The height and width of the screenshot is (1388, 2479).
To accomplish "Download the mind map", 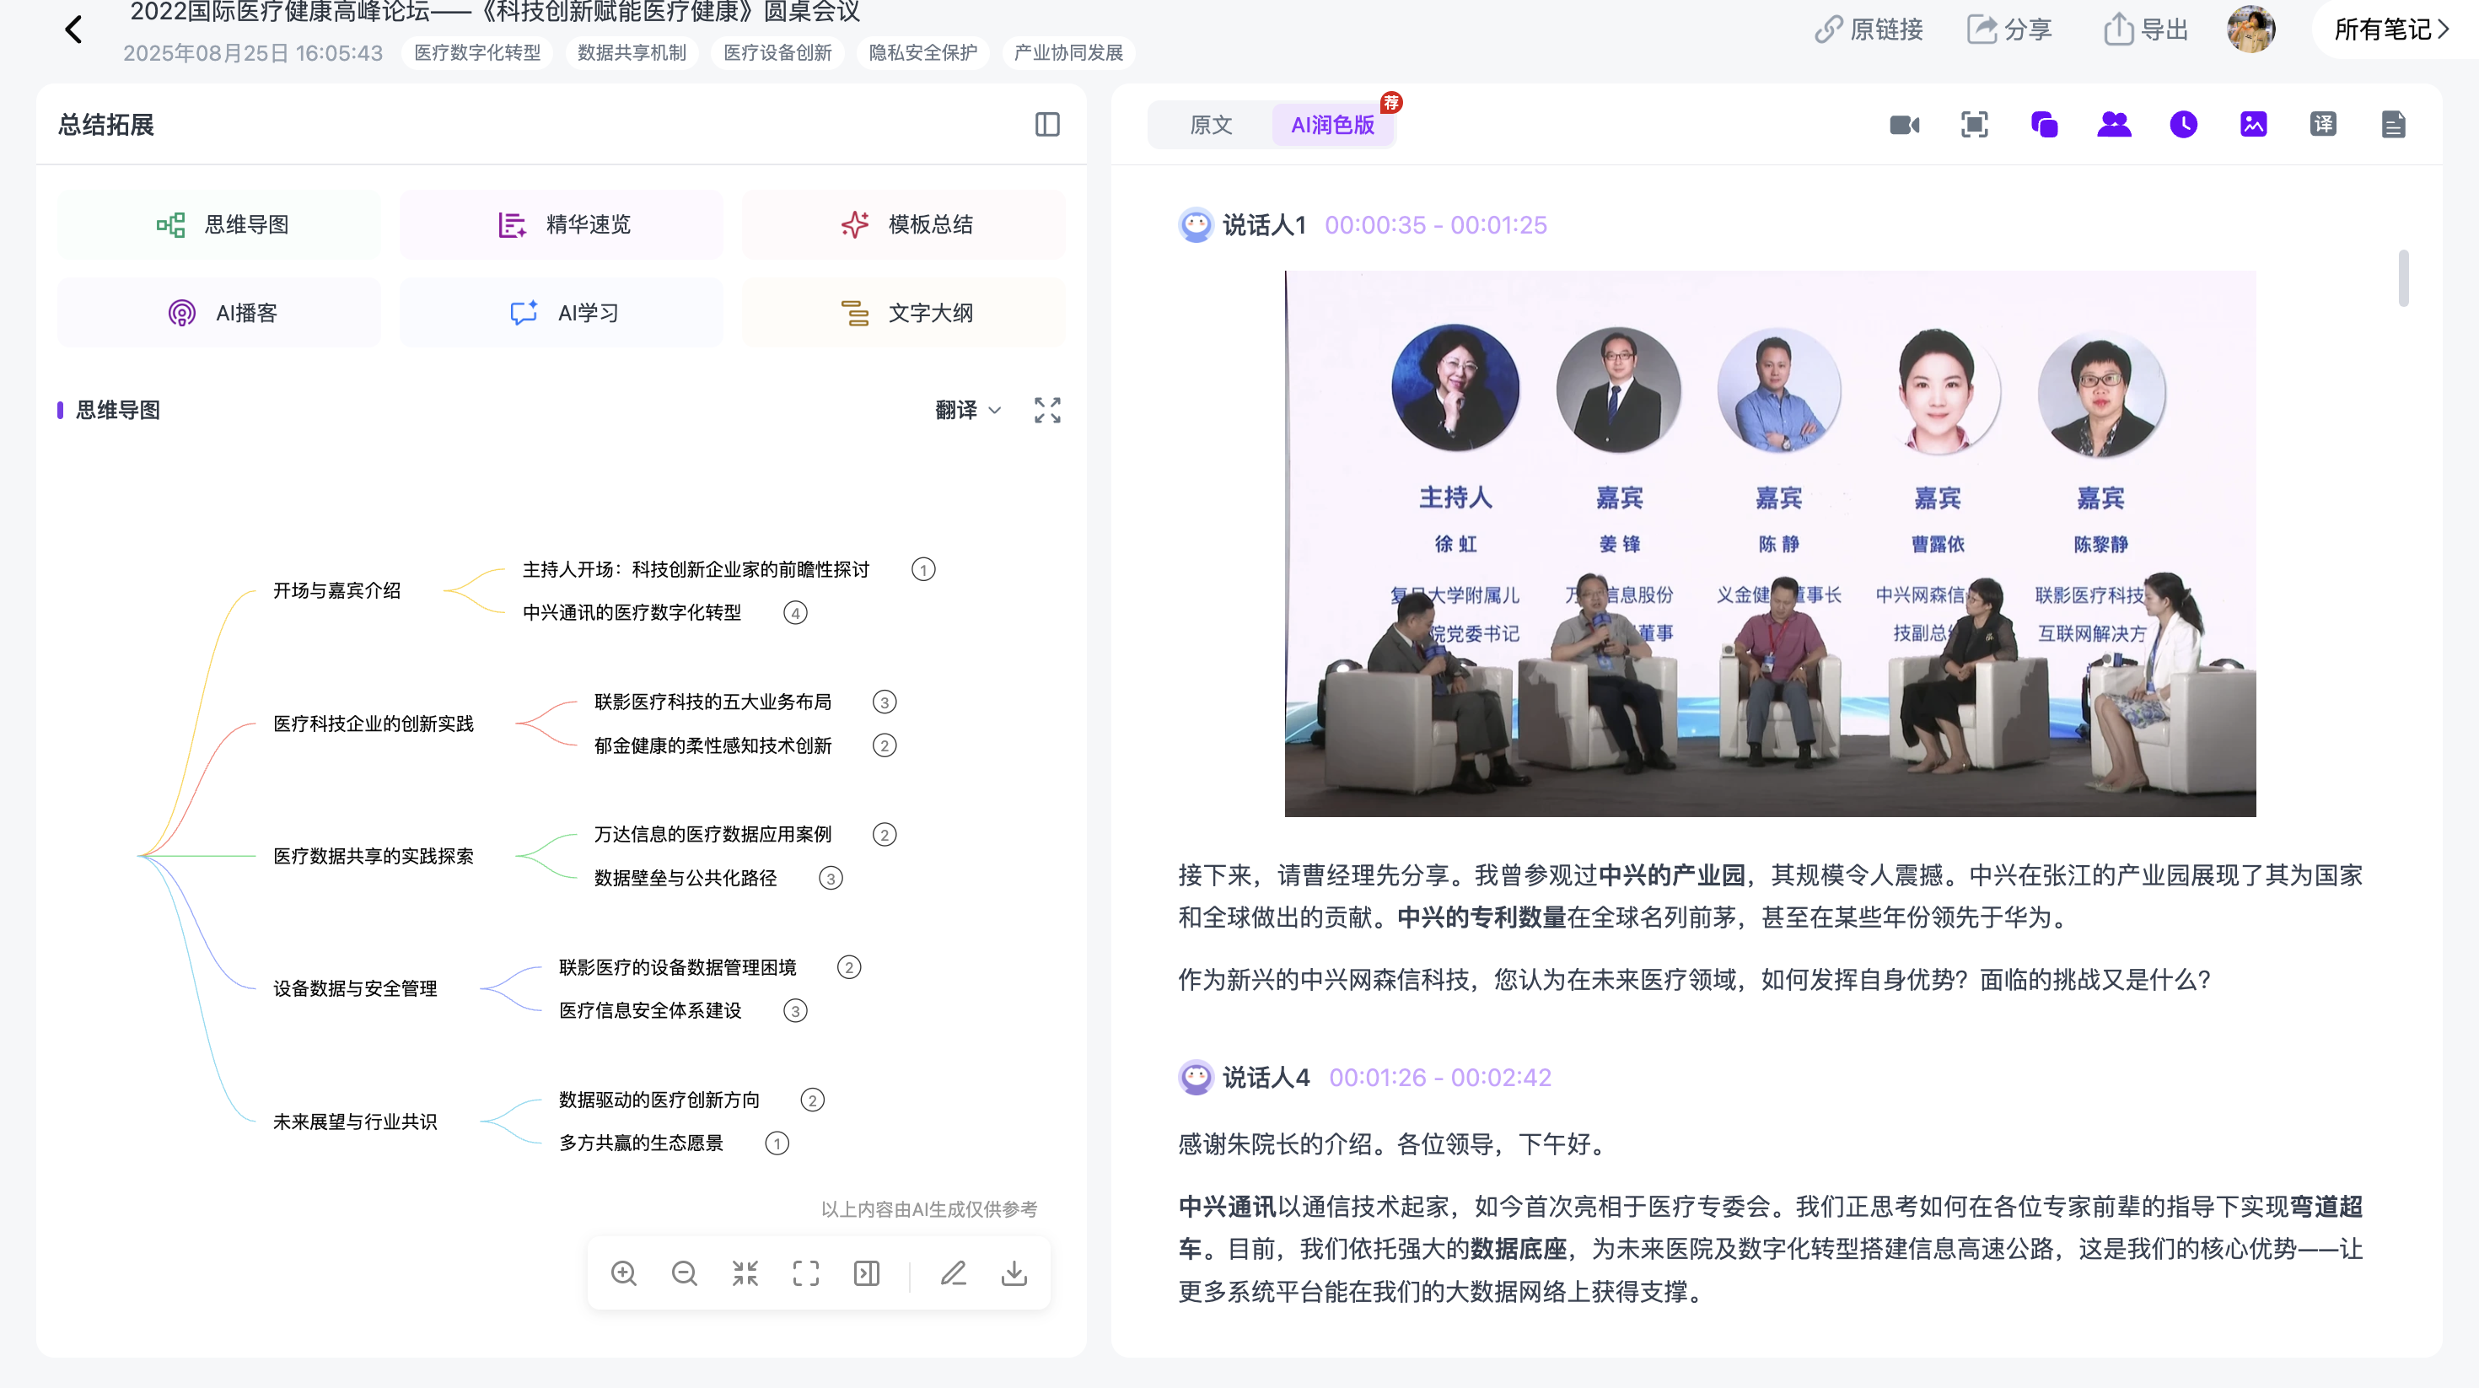I will 1014,1273.
